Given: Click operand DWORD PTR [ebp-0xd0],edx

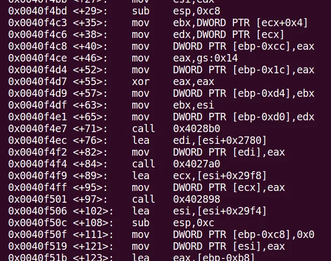Looking at the screenshot, I should (244, 117).
